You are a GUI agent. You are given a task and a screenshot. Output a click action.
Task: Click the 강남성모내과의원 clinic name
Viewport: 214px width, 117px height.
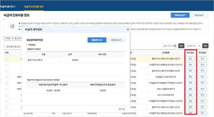(35, 40)
